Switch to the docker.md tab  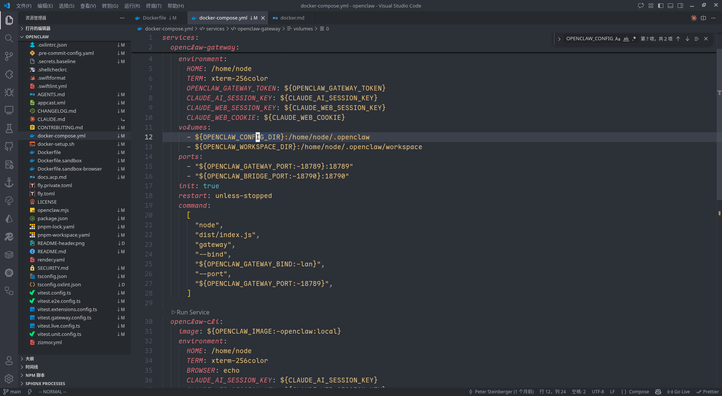[292, 18]
